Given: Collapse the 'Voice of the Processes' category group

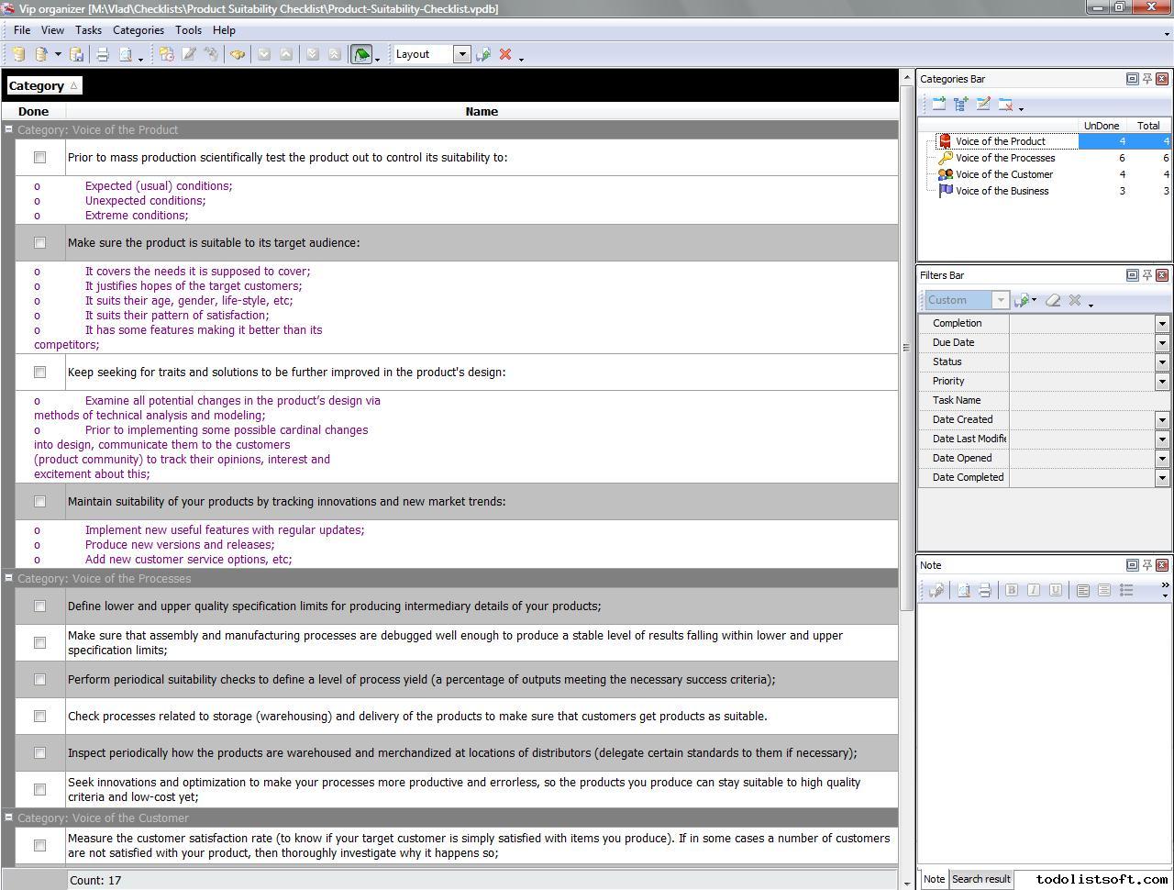Looking at the screenshot, I should tap(8, 578).
